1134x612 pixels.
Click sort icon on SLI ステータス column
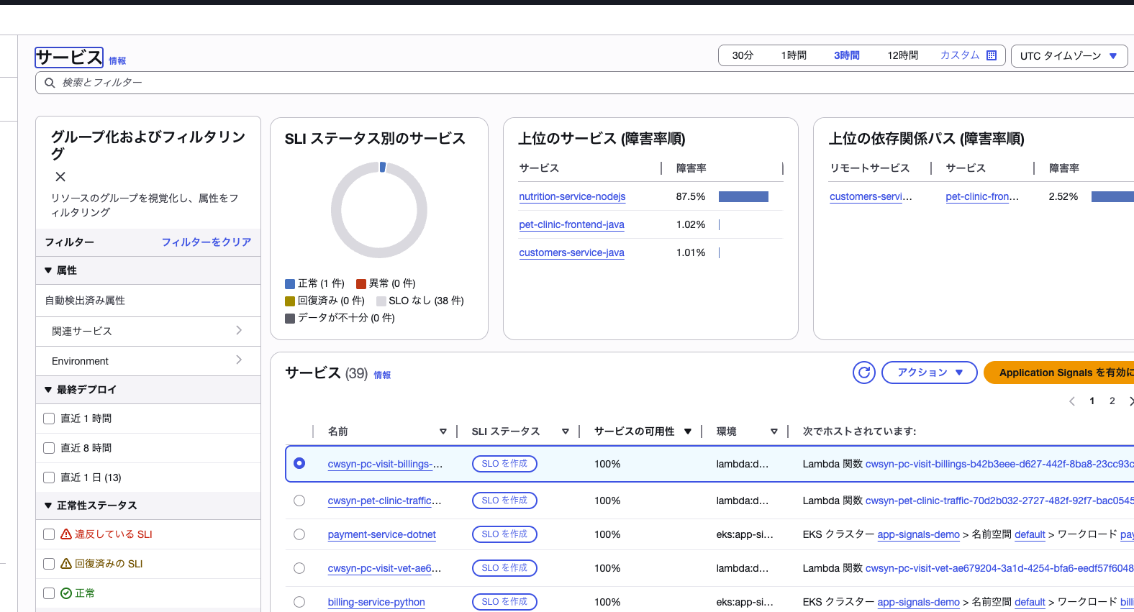click(x=566, y=431)
